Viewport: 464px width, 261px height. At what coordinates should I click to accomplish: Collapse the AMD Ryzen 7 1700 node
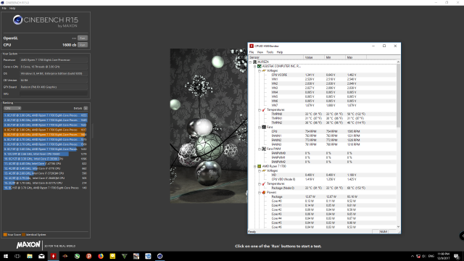point(254,167)
